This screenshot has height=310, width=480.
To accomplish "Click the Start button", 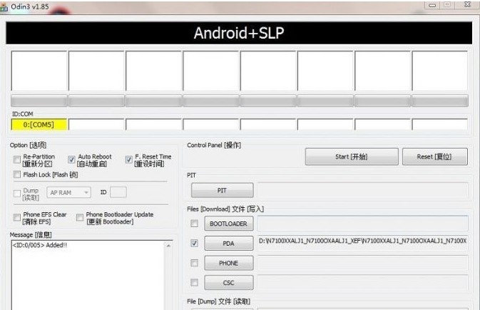I will pyautogui.click(x=352, y=156).
